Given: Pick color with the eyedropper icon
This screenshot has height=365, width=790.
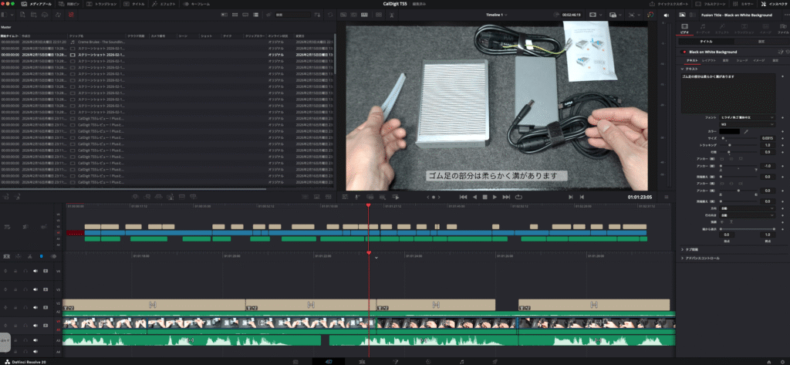Looking at the screenshot, I should click(x=746, y=131).
